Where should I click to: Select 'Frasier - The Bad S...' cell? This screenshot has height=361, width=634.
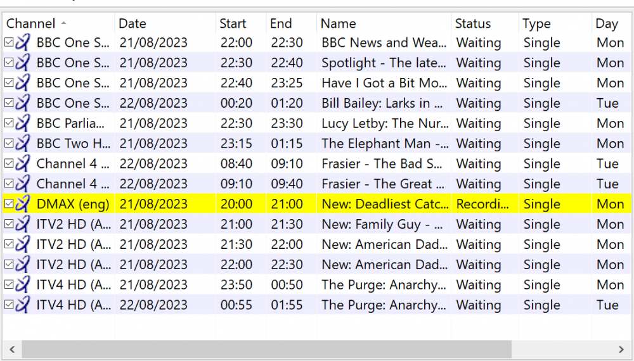click(384, 163)
